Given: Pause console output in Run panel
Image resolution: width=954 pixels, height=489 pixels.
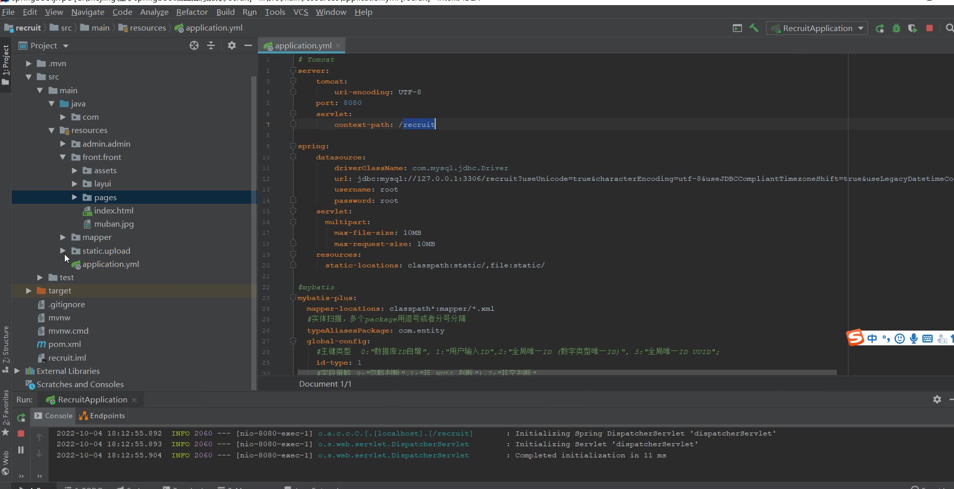Looking at the screenshot, I should coord(21,450).
